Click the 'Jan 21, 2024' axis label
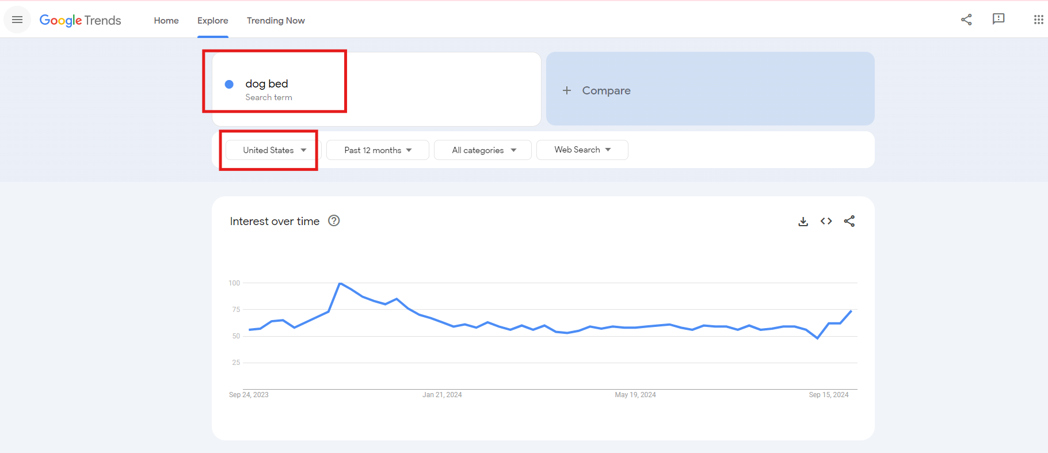The width and height of the screenshot is (1048, 453). click(x=442, y=395)
